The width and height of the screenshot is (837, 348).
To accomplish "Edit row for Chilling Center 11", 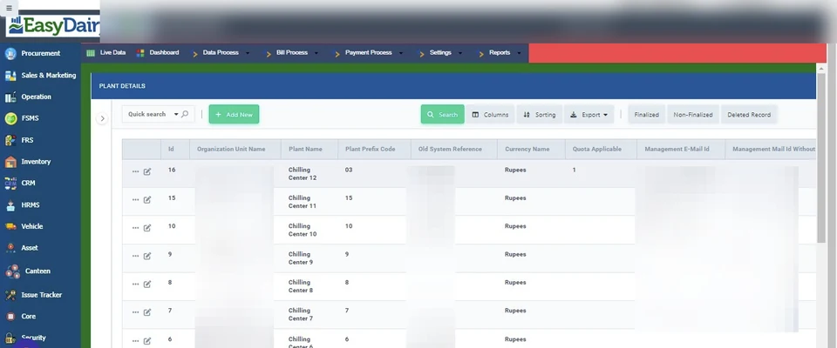I will pyautogui.click(x=147, y=200).
